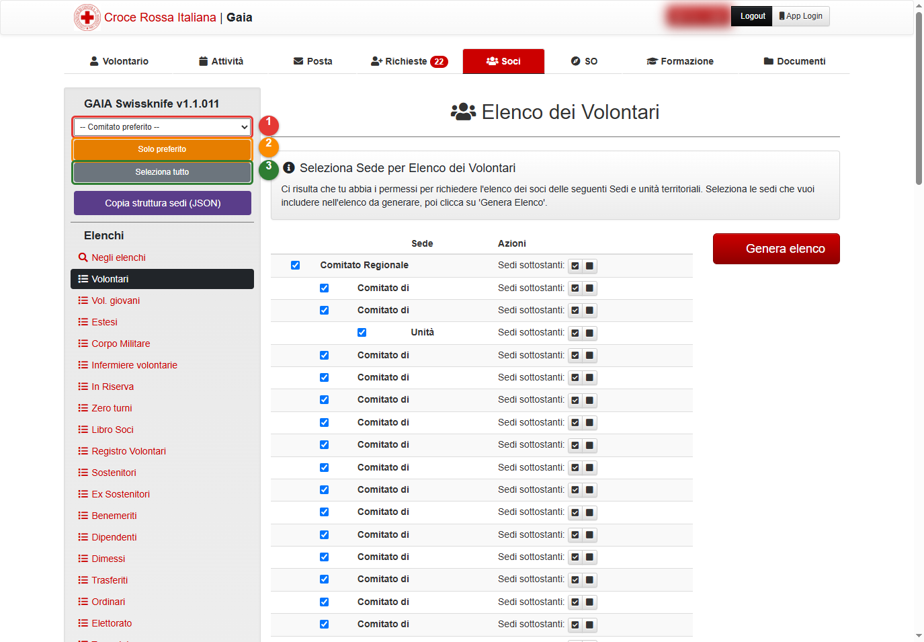Open the Ex Sostenitori list
The width and height of the screenshot is (924, 642).
click(x=114, y=494)
